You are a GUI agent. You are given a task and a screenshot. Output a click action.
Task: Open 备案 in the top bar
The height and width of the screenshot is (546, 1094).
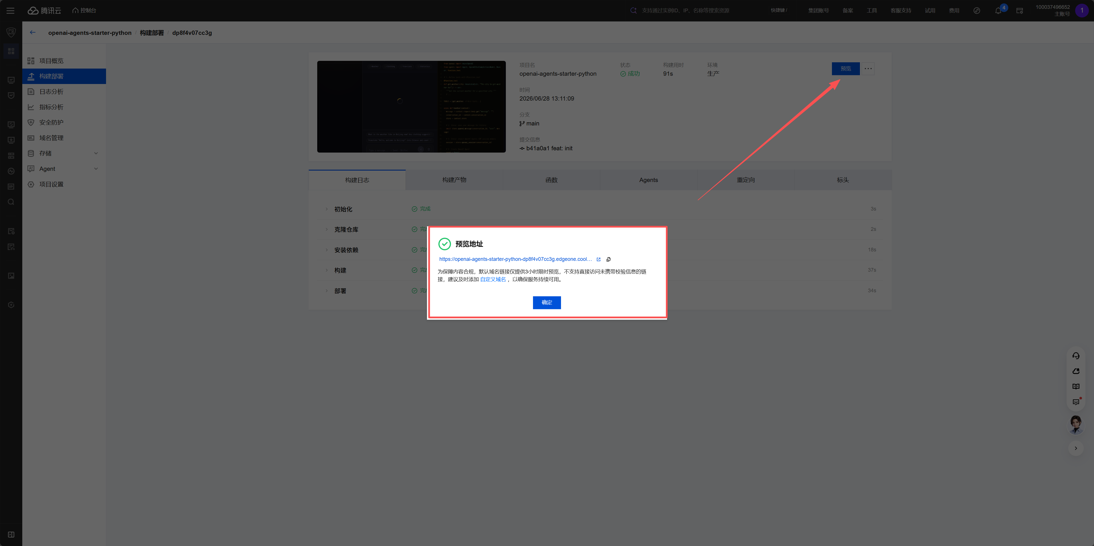(848, 11)
